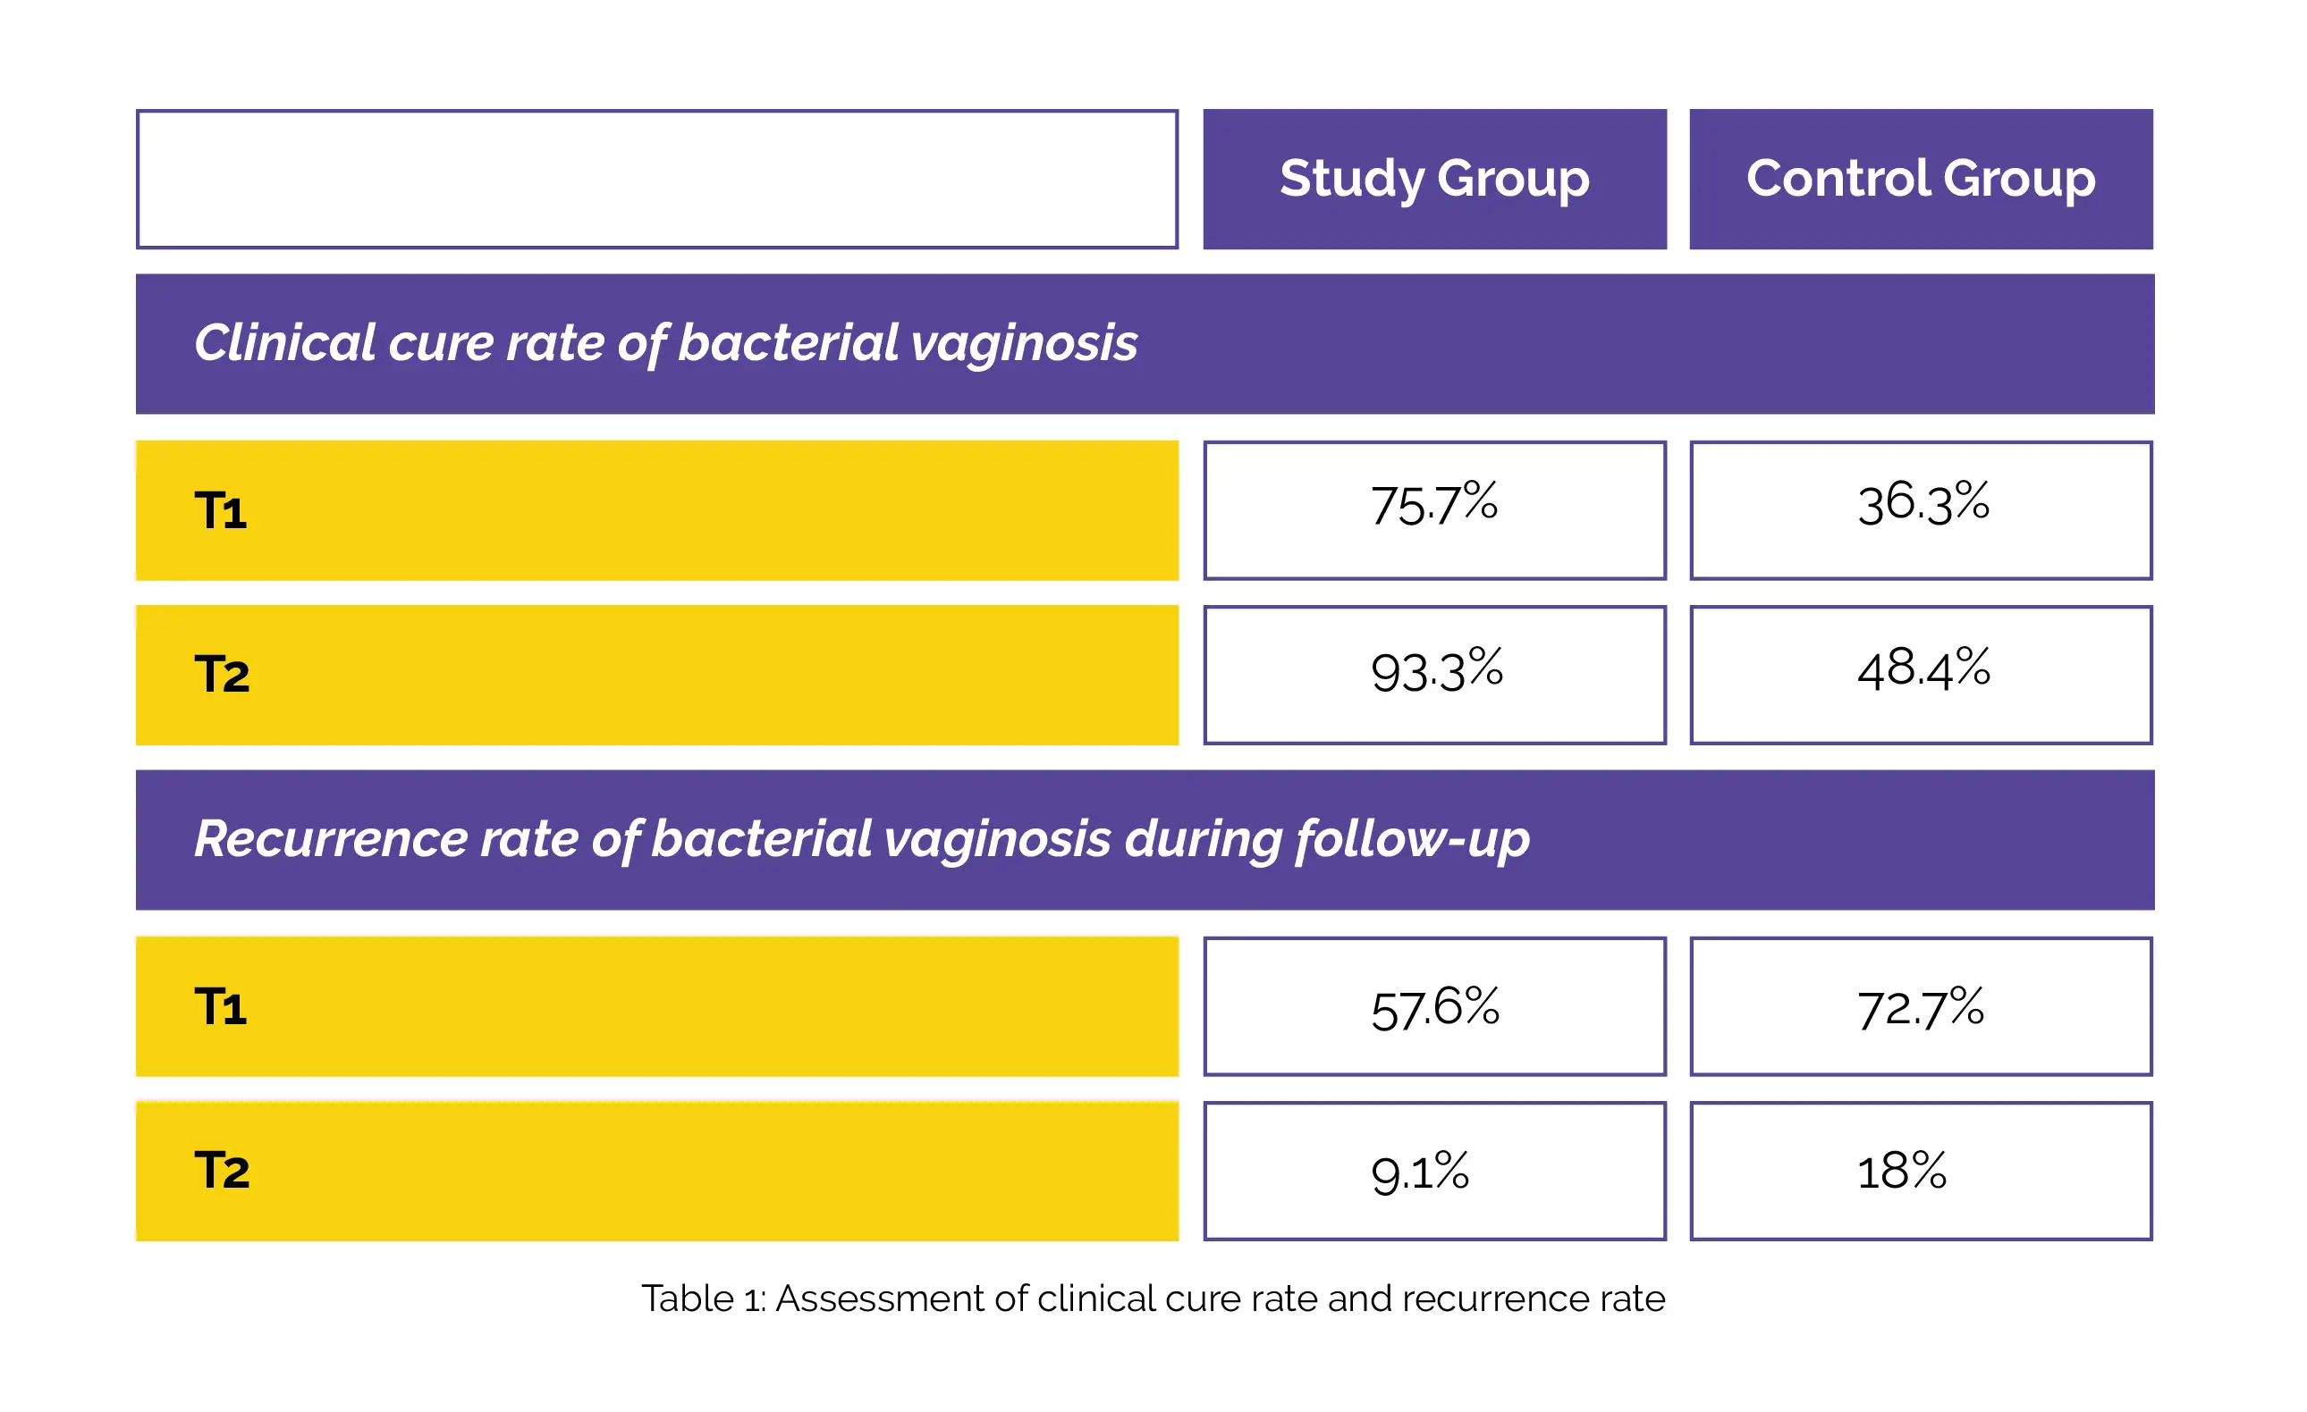Select the 57.6% recurrence cell
Screen dimensions: 2307x1412
tap(1435, 1009)
